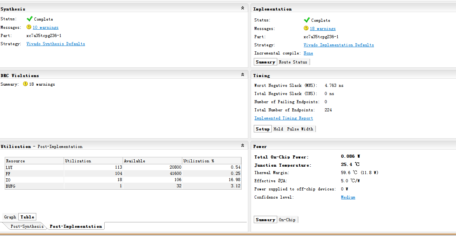456x236 pixels.
Task: Click the yellow warning icon in Implementation messages
Action: pos(306,28)
